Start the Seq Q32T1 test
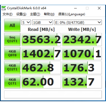Viewport: 106px width, 106px height. 12,39
